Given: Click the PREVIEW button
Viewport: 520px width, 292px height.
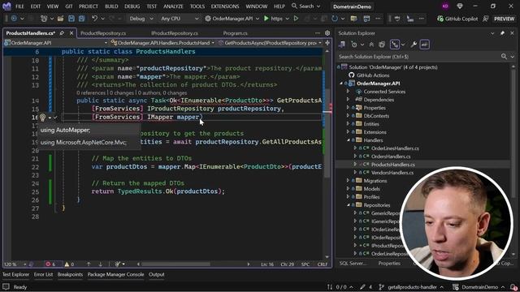Looking at the screenshot, I should [504, 19].
